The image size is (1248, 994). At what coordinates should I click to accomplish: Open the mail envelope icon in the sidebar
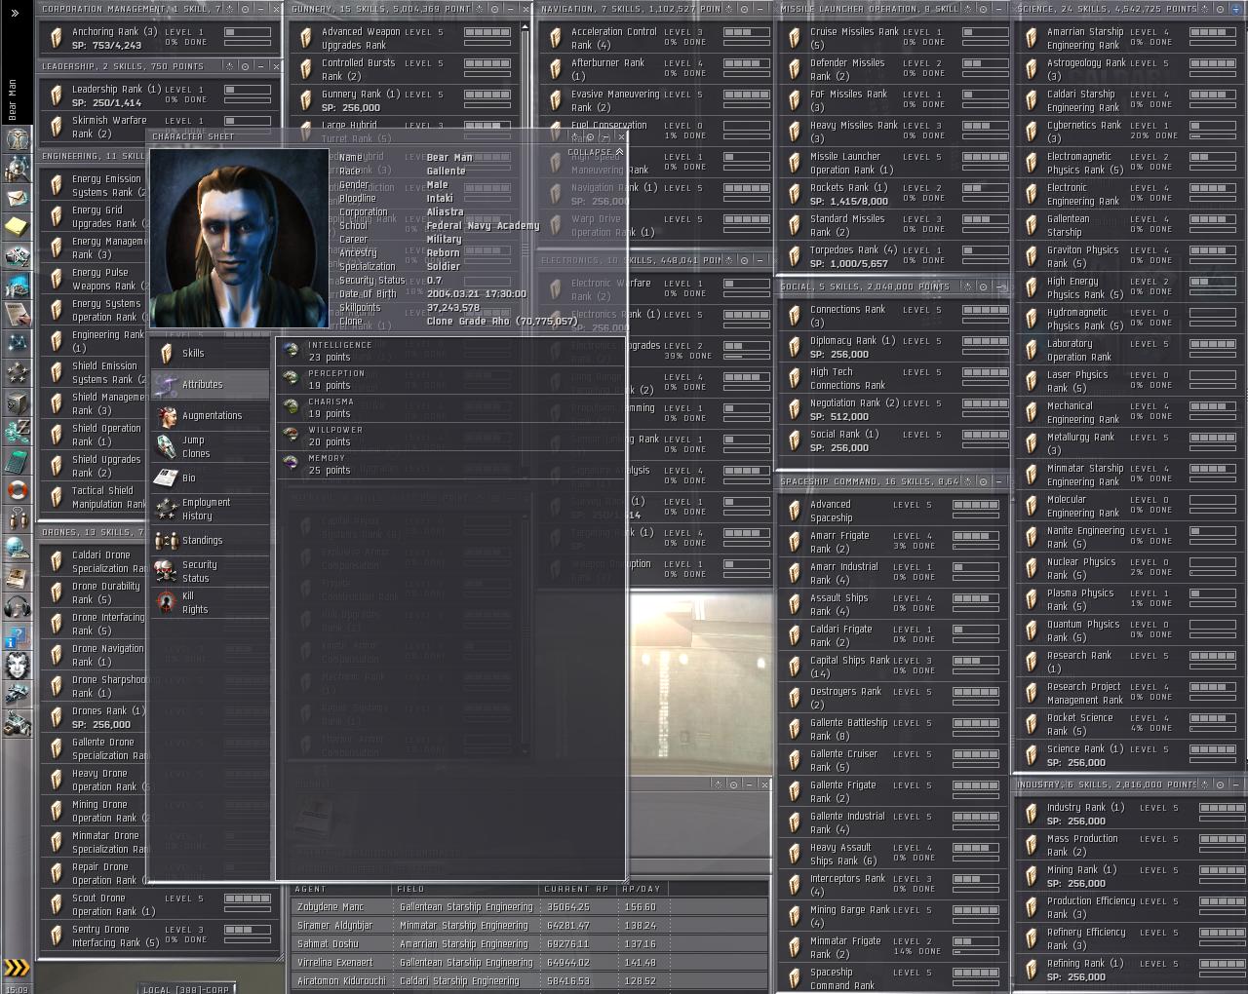point(17,198)
